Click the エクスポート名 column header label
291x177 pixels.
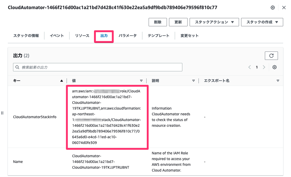(217, 81)
